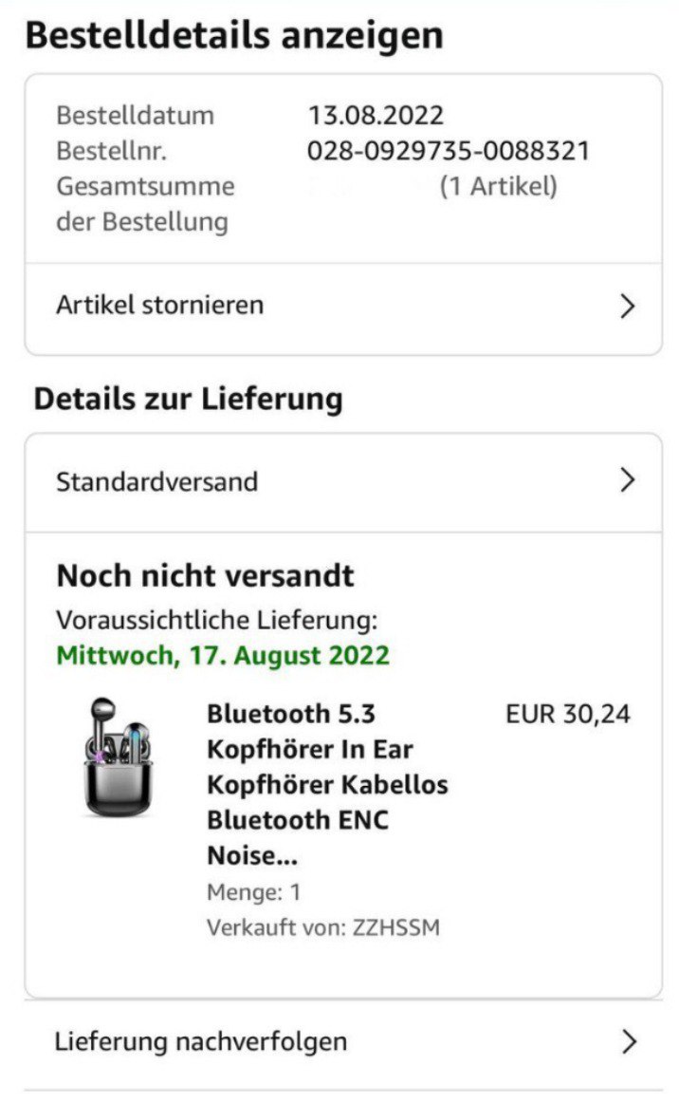Click the Bestelldatum value 13.08.2022
679x1102 pixels.
(376, 115)
